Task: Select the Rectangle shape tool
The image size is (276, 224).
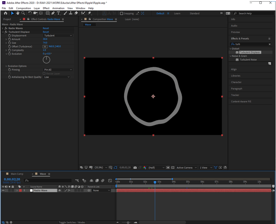Action: click(48, 13)
